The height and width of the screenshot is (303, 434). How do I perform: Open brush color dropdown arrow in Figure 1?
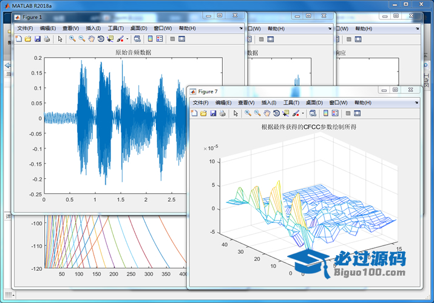click(x=127, y=39)
